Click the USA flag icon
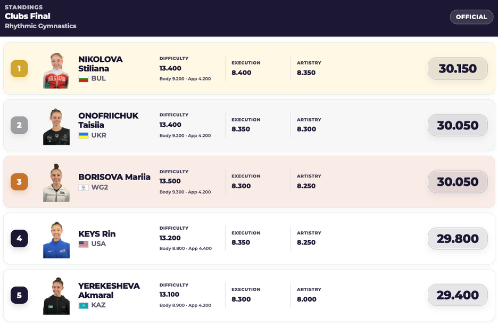Viewport: 498px width, 324px height. pyautogui.click(x=83, y=244)
